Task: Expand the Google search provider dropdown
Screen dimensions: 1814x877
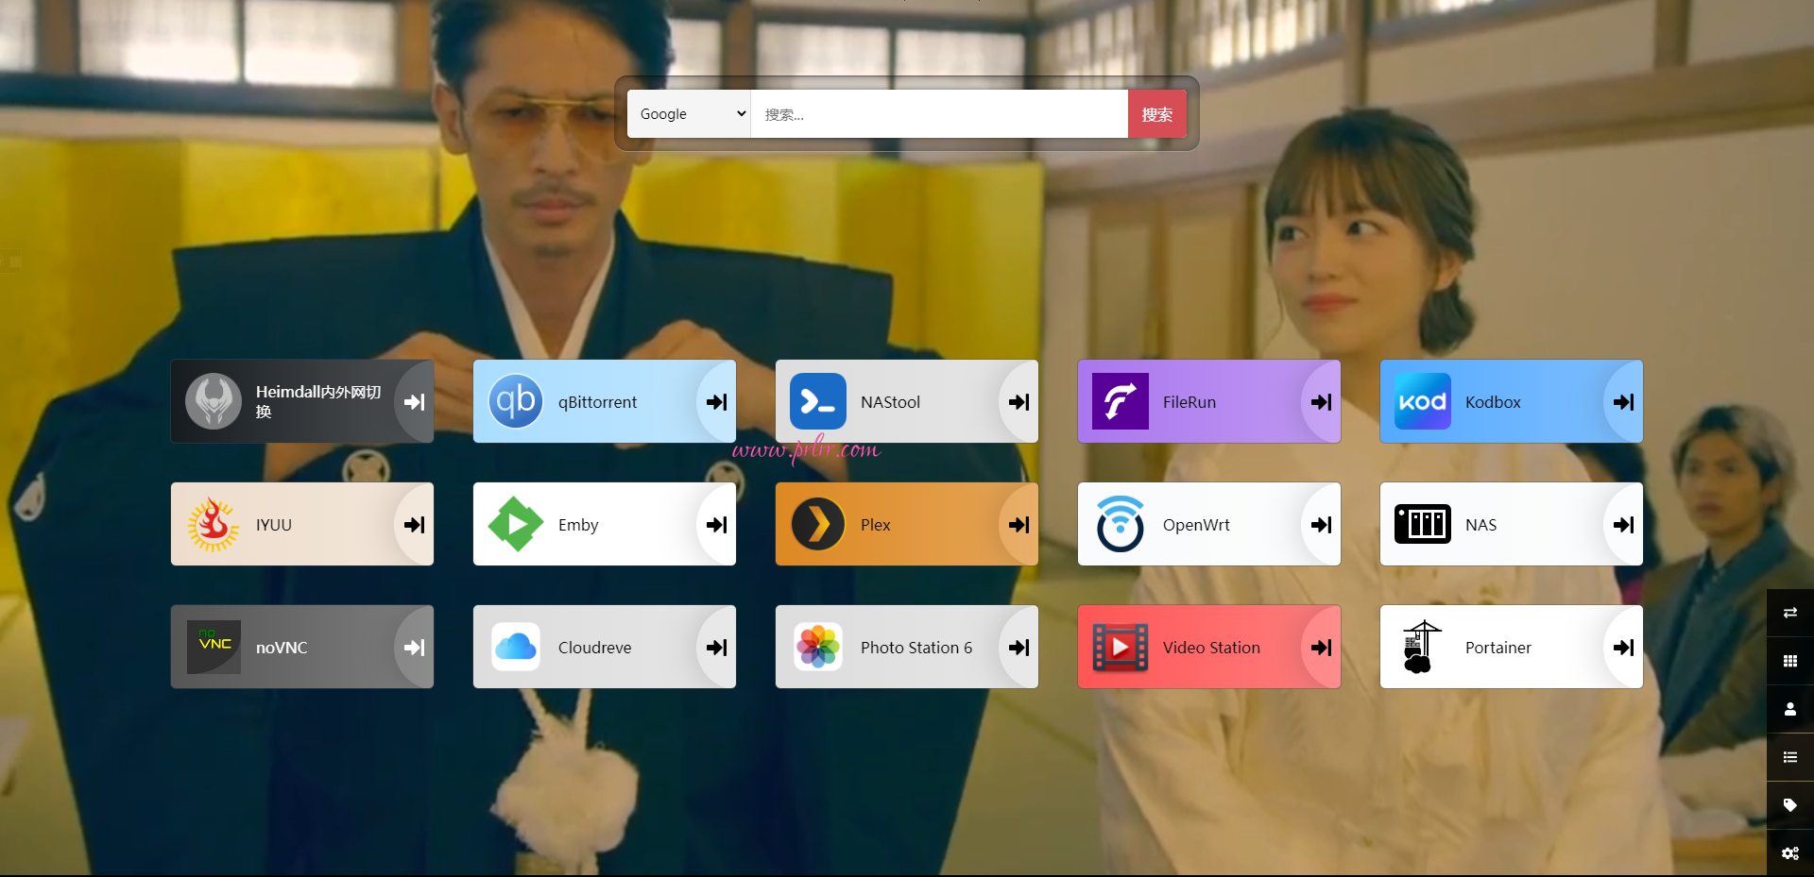Action: pos(690,114)
